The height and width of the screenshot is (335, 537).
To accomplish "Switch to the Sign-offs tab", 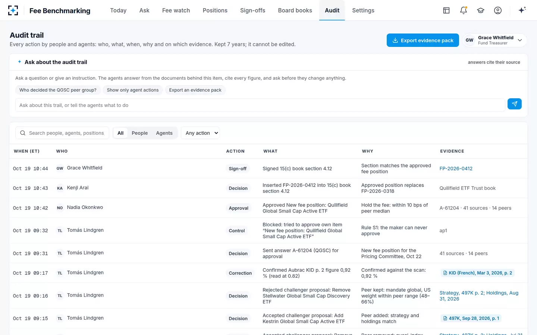I will pos(252,10).
